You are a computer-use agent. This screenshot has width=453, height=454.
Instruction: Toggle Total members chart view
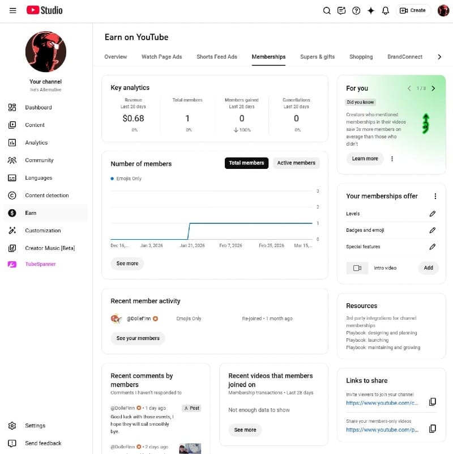point(246,163)
